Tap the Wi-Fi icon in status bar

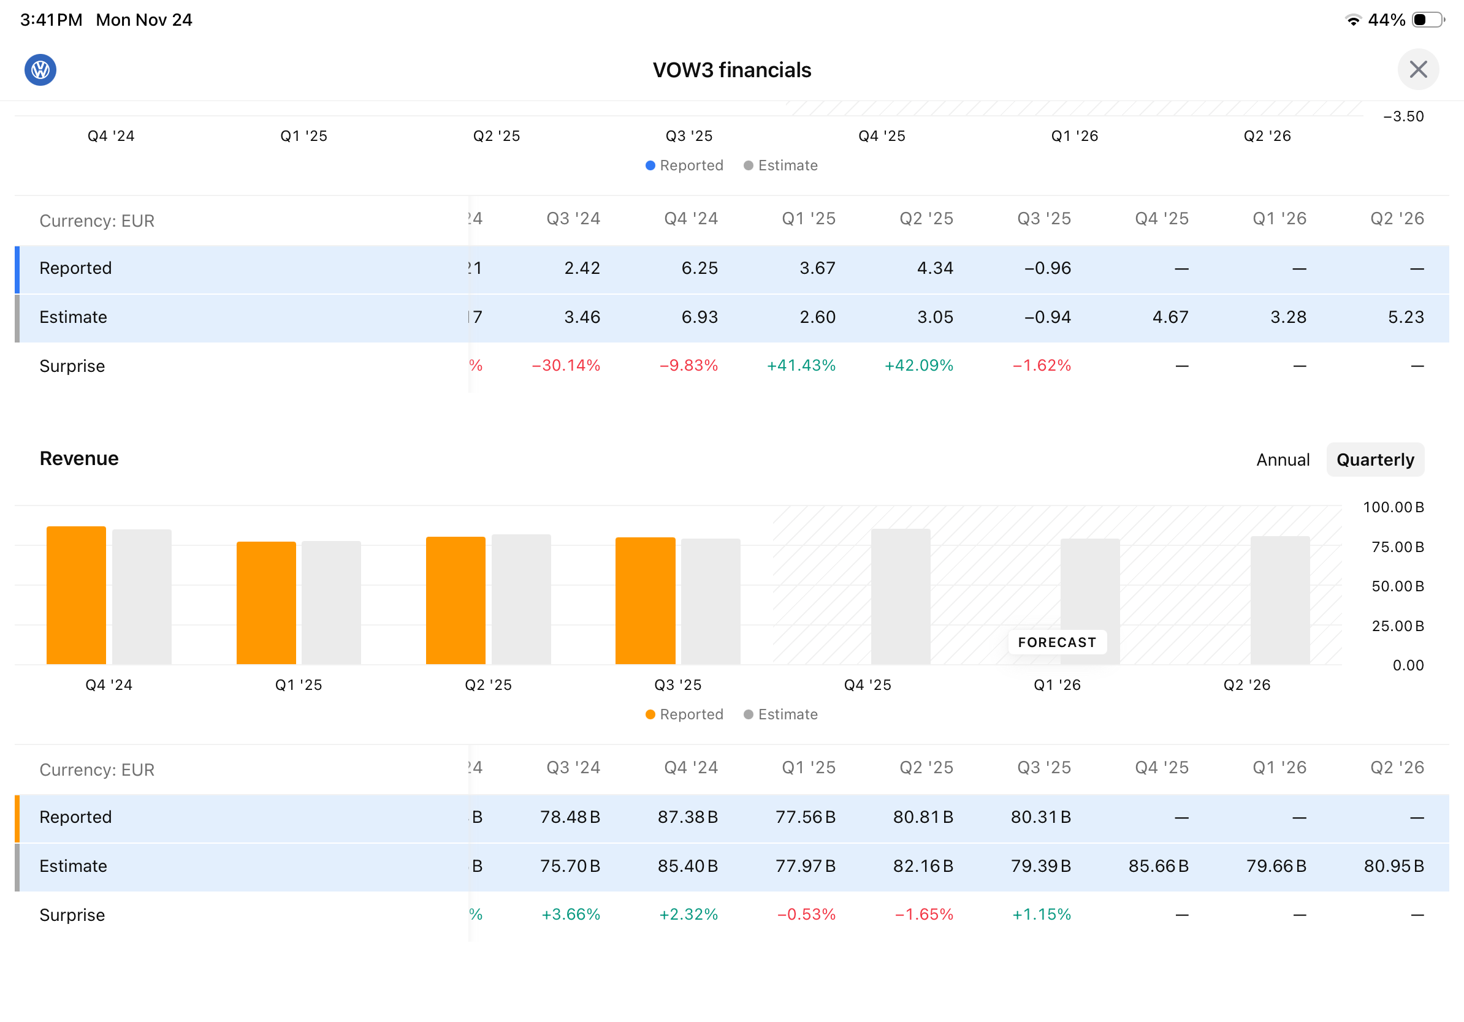tap(1352, 20)
